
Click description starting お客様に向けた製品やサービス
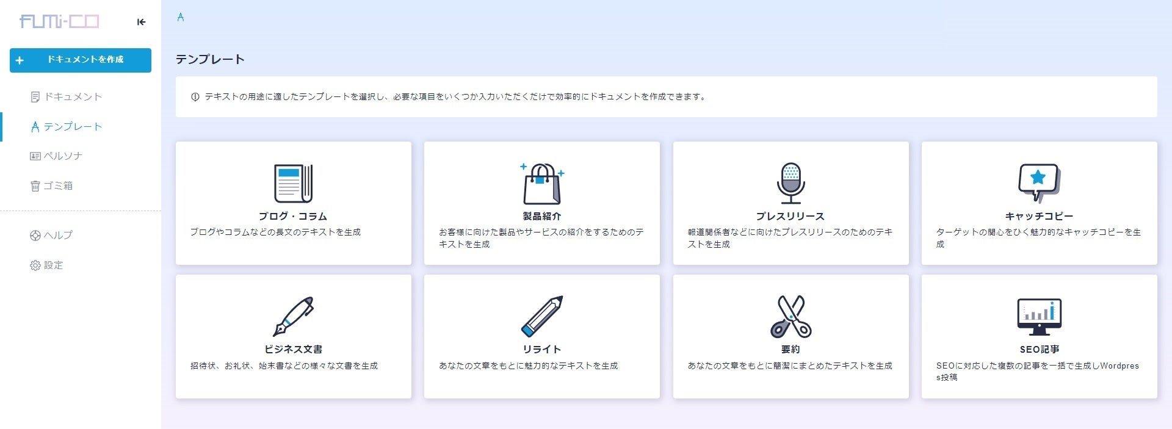click(541, 239)
